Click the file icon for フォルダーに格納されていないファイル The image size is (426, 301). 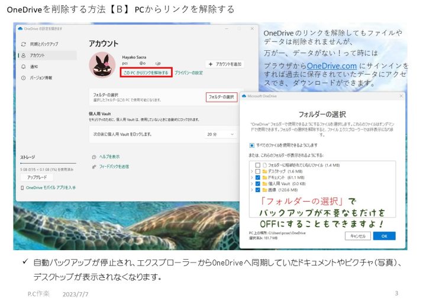click(x=264, y=165)
